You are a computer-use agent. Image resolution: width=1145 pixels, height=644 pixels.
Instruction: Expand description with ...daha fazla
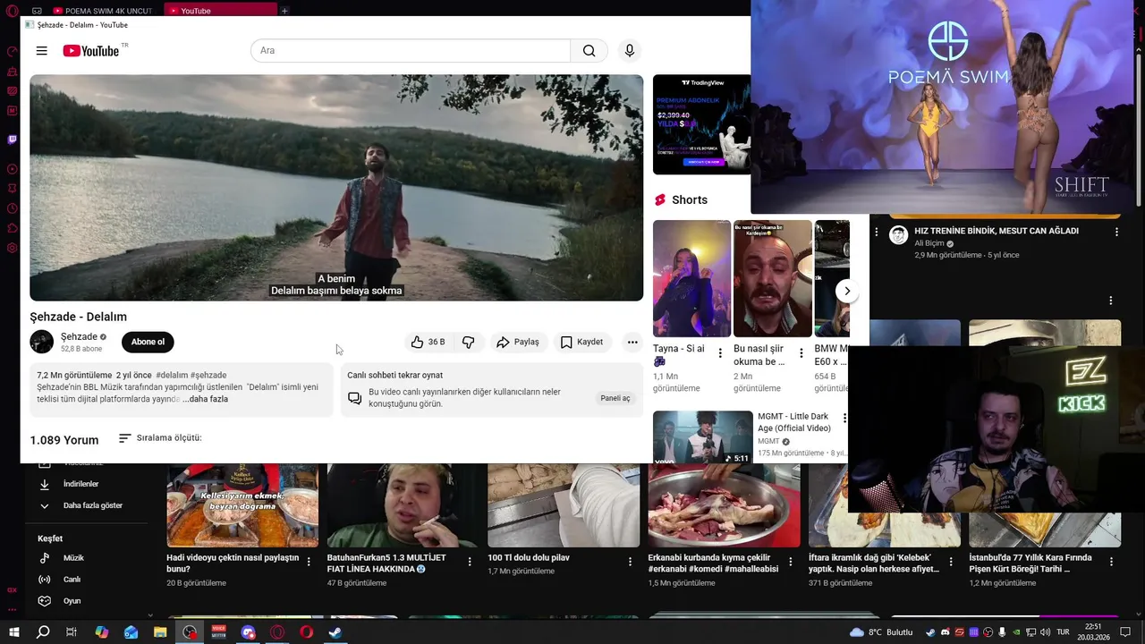205,399
